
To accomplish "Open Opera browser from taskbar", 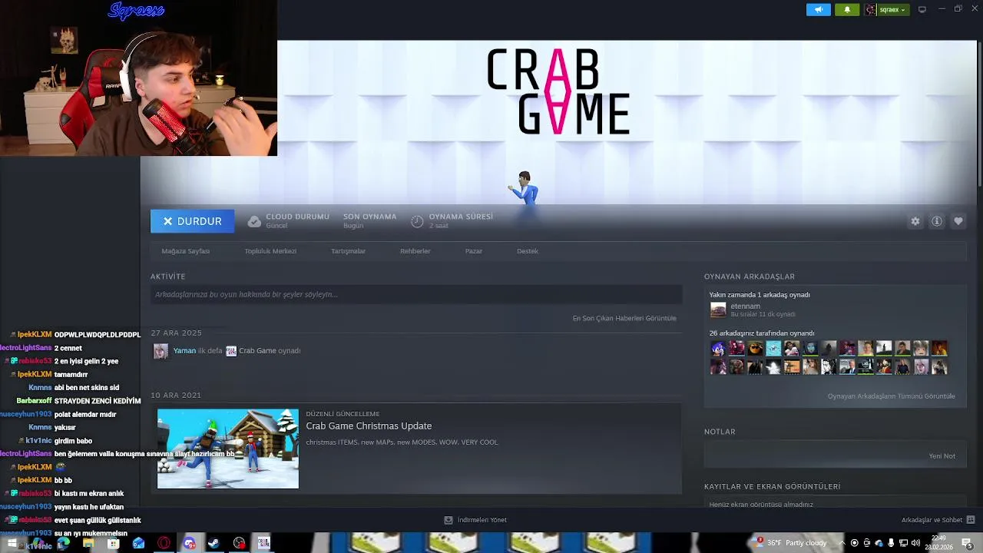I will point(164,543).
